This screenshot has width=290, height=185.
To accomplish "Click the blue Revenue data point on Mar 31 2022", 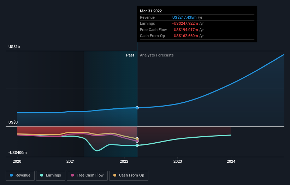I will coord(137,108).
